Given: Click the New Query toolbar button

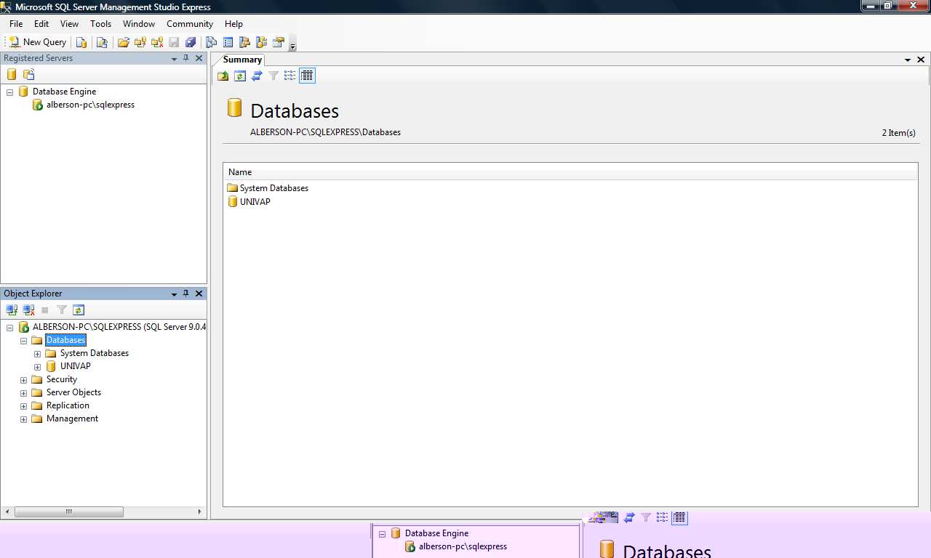Looking at the screenshot, I should (38, 42).
